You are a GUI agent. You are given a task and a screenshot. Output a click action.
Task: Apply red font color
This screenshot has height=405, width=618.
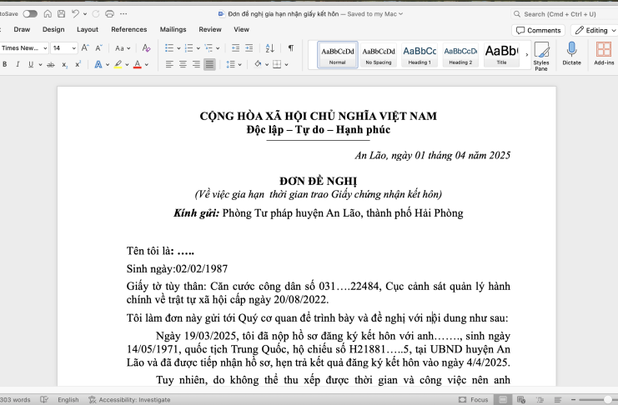tap(137, 64)
